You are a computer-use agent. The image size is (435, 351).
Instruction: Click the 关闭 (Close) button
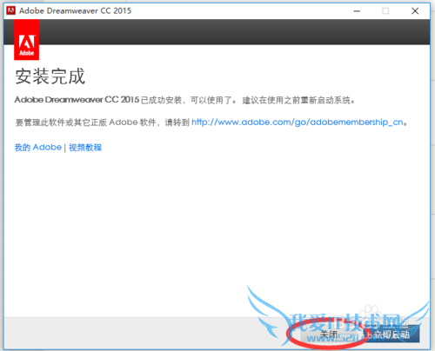pos(330,334)
